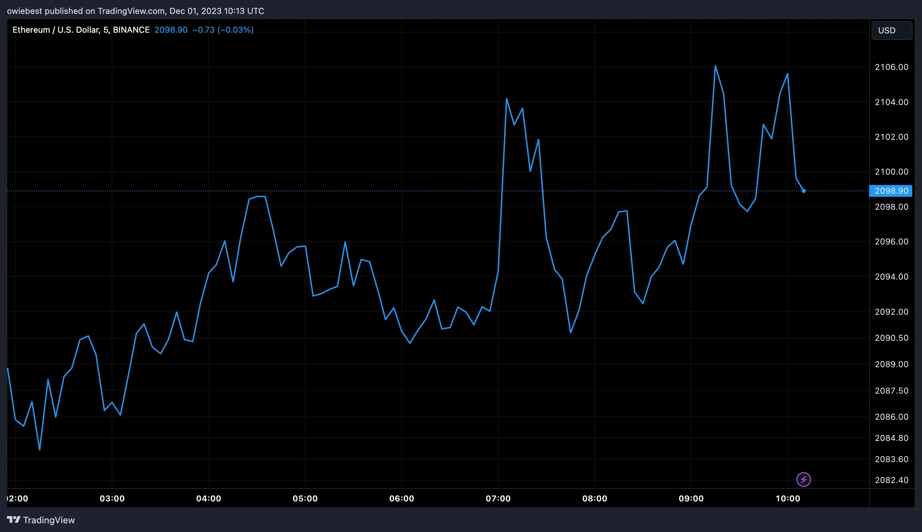Select the final price point dot on chart line
The height and width of the screenshot is (532, 922).
803,191
